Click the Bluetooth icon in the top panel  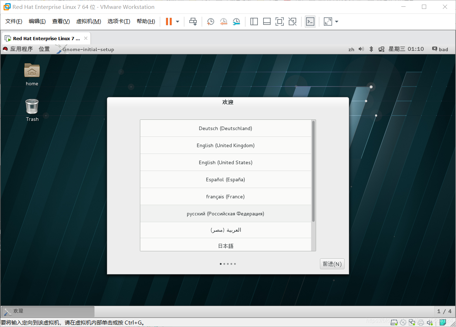pos(371,49)
